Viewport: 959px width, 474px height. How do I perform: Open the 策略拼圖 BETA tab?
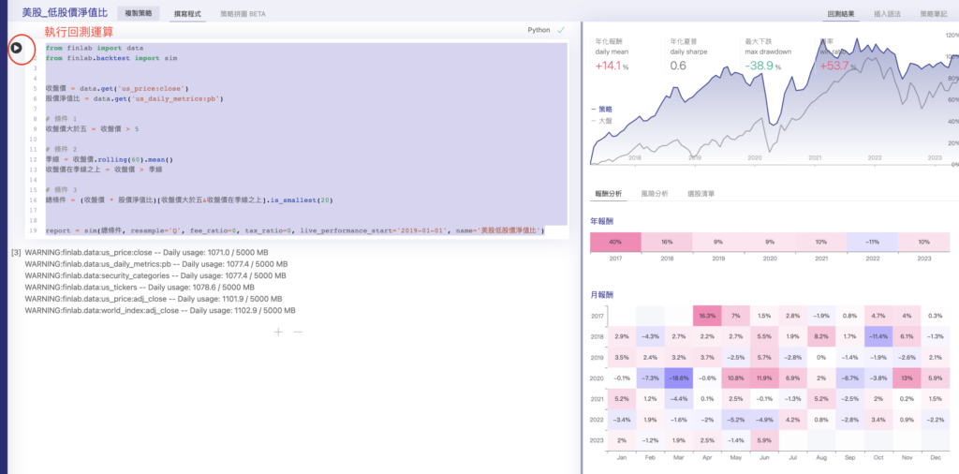point(243,13)
